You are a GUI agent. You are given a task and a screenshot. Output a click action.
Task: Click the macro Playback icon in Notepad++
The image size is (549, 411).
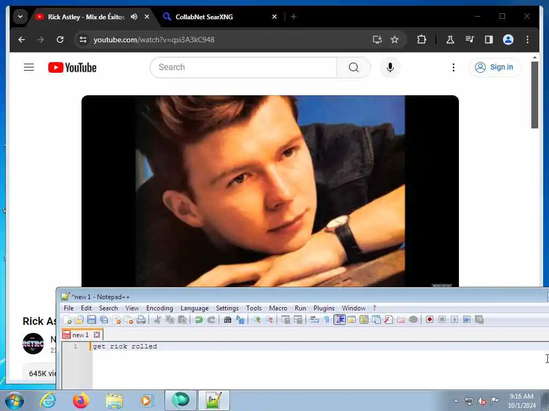[x=455, y=319]
